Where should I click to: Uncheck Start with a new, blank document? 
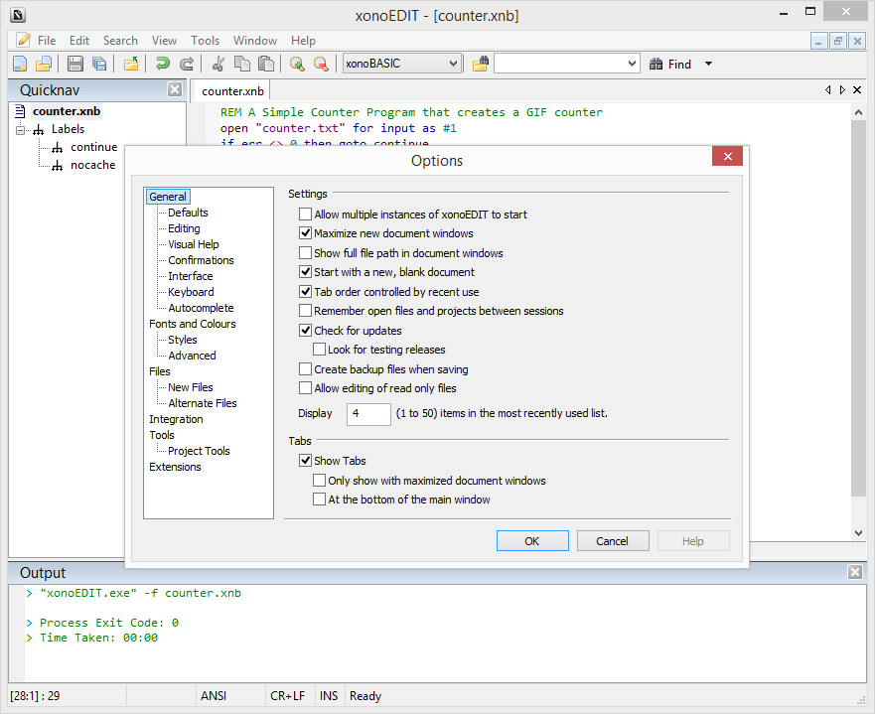pyautogui.click(x=305, y=272)
